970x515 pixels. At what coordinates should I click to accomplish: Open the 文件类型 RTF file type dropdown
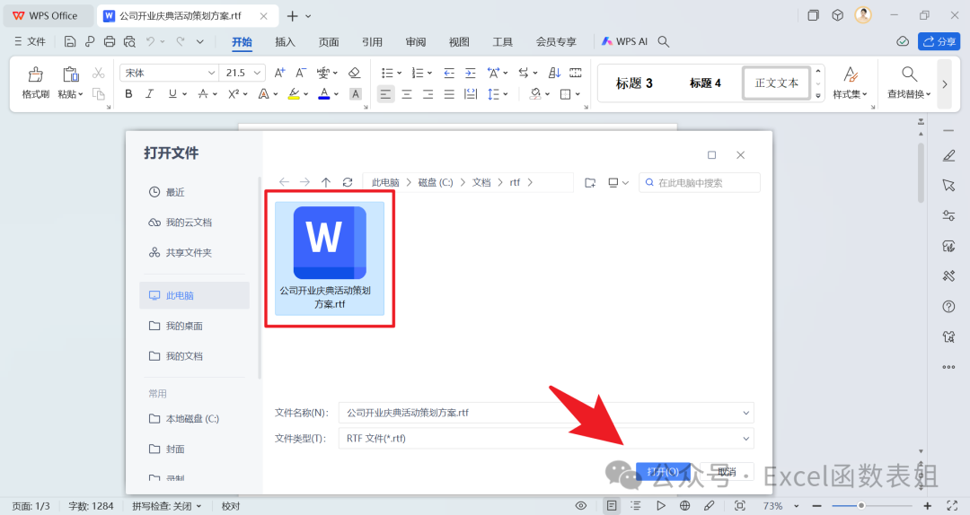[546, 439]
